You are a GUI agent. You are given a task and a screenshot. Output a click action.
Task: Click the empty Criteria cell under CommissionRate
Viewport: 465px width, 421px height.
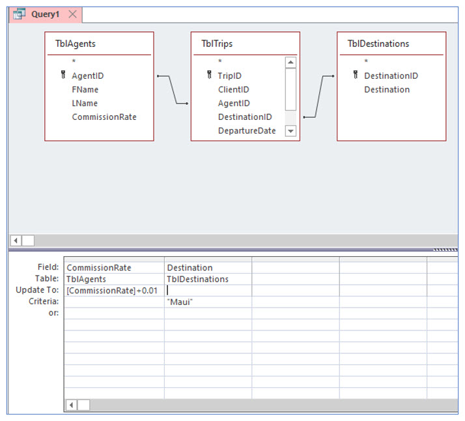(114, 302)
